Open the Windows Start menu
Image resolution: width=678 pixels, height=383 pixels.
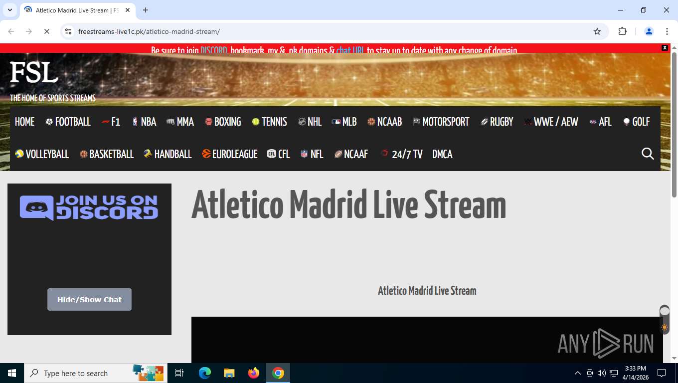point(11,373)
